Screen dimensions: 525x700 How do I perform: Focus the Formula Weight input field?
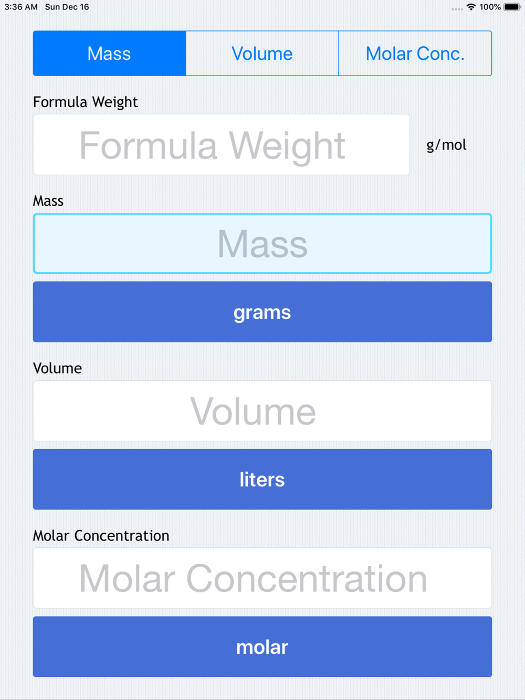[x=221, y=145]
